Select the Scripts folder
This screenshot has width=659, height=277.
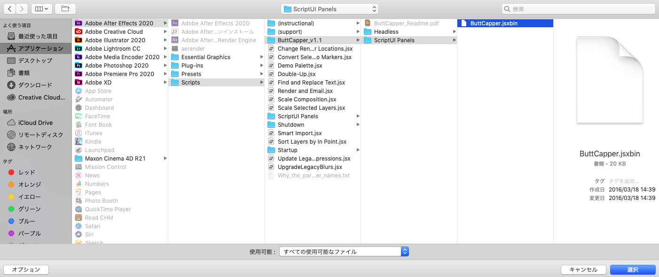216,82
